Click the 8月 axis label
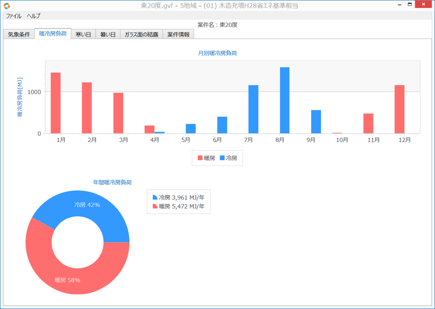 (280, 140)
